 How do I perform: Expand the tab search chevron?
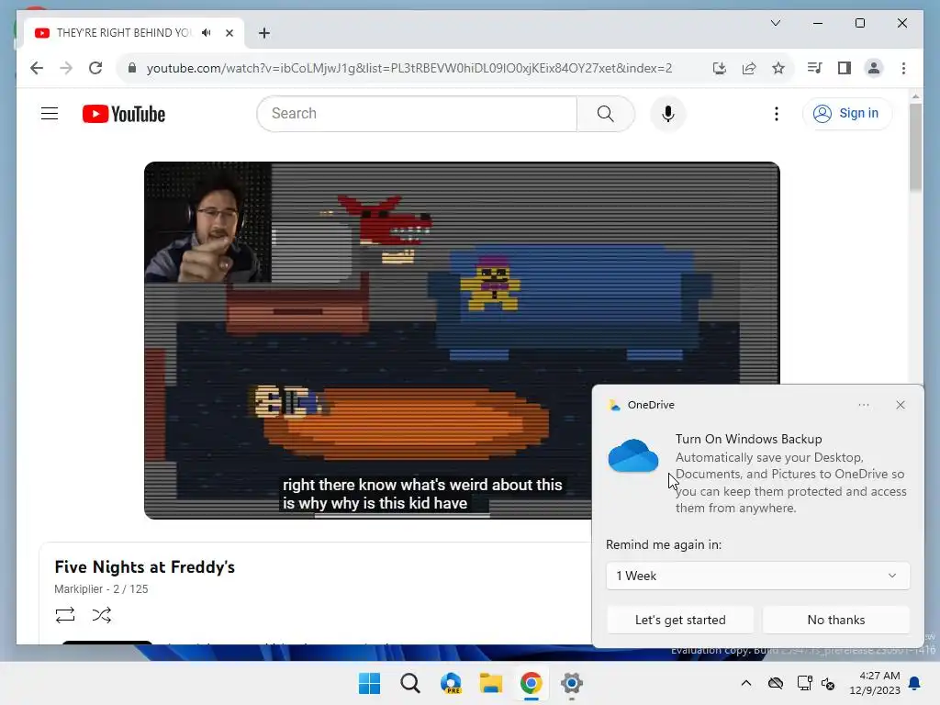[775, 23]
